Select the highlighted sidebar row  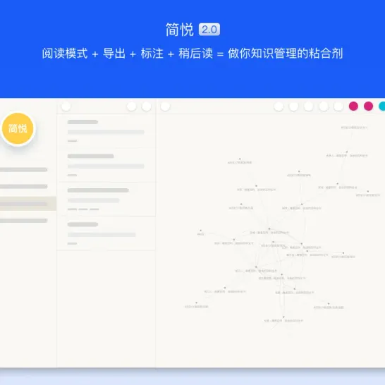tap(28, 204)
